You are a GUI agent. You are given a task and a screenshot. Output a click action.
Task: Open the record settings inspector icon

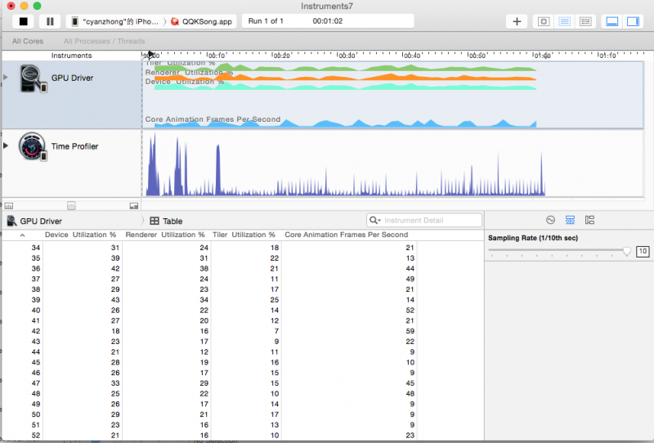pos(550,221)
